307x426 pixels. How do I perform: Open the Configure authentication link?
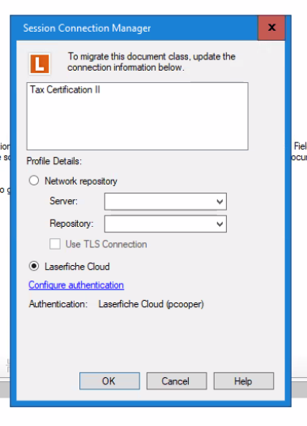pos(76,285)
